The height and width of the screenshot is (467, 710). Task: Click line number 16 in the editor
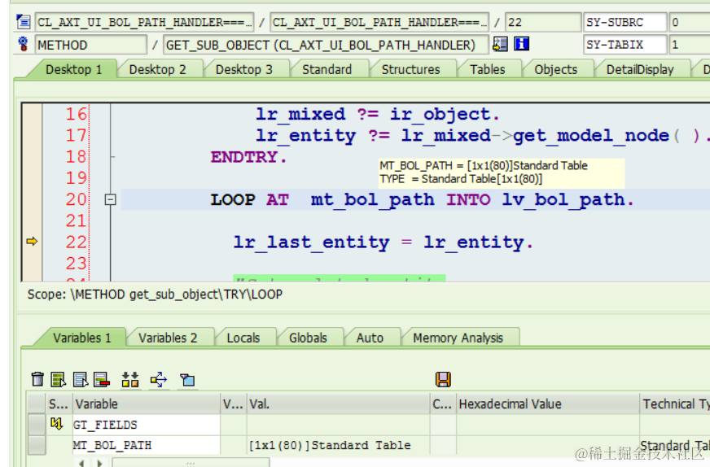(76, 114)
